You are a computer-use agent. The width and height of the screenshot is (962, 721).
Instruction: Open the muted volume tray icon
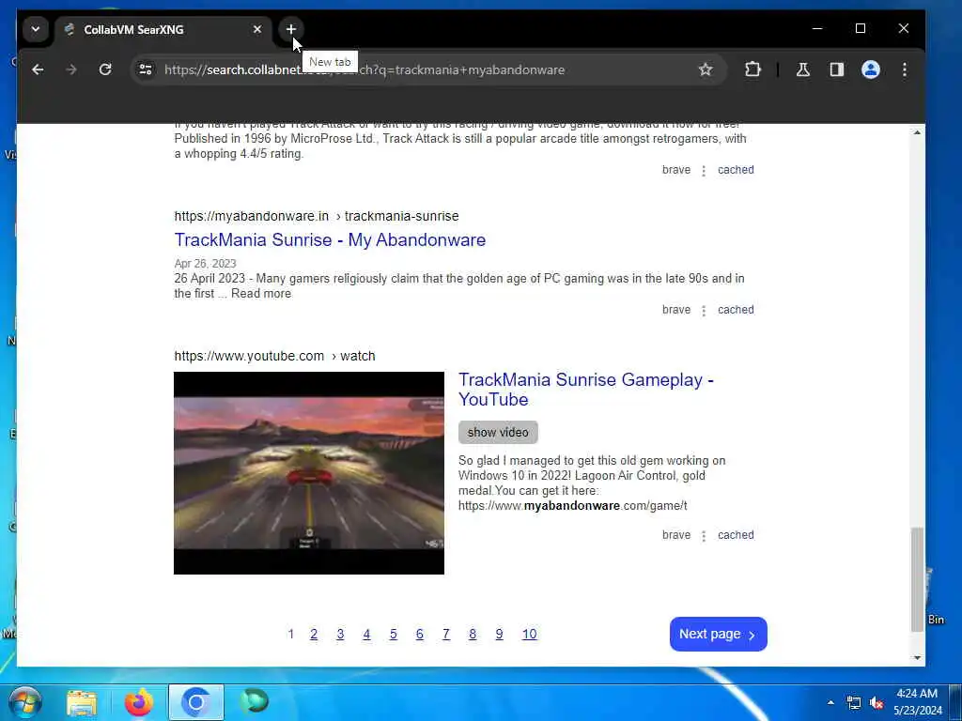(877, 702)
